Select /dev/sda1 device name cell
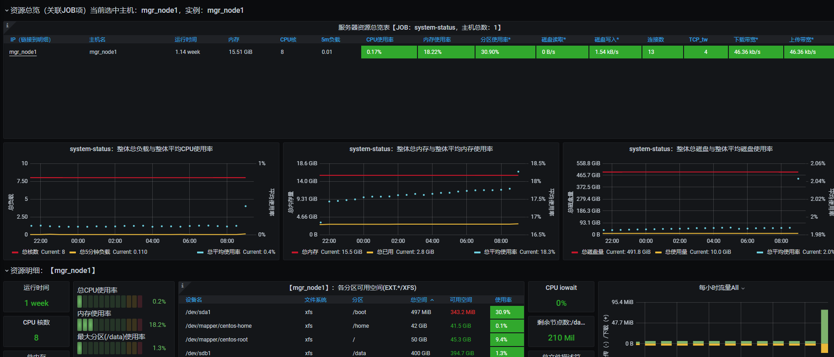834x357 pixels. point(198,312)
